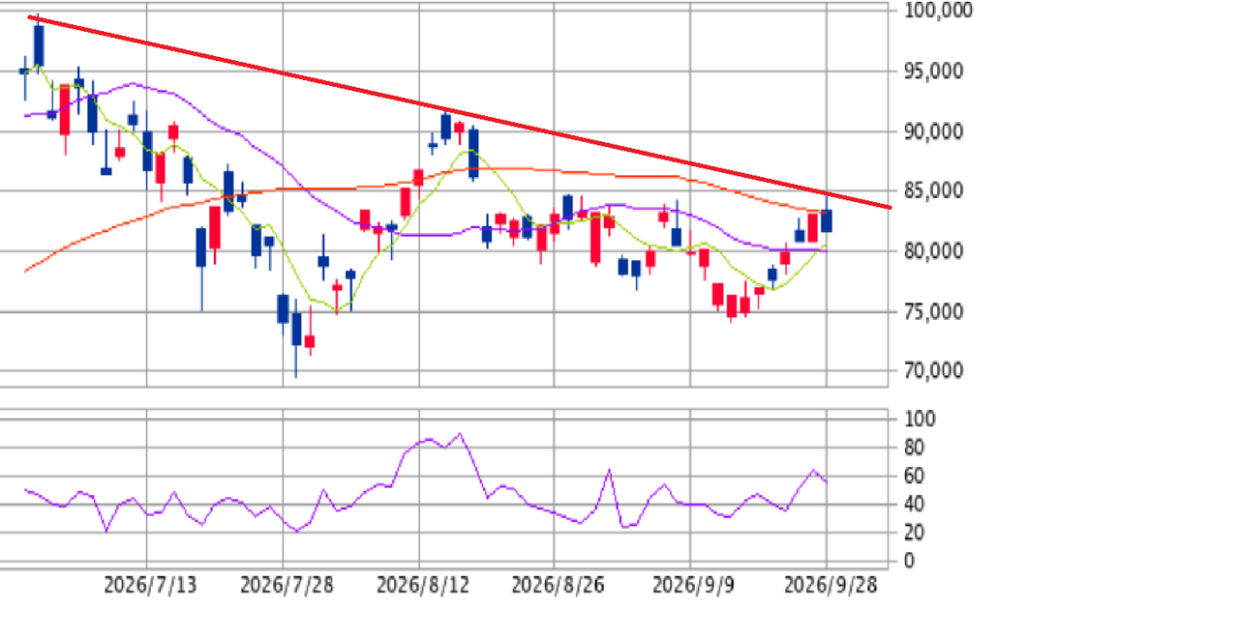Click the 100,000 price axis label

(x=937, y=11)
